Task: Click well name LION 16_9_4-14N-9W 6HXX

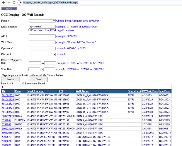Action: point(92,95)
